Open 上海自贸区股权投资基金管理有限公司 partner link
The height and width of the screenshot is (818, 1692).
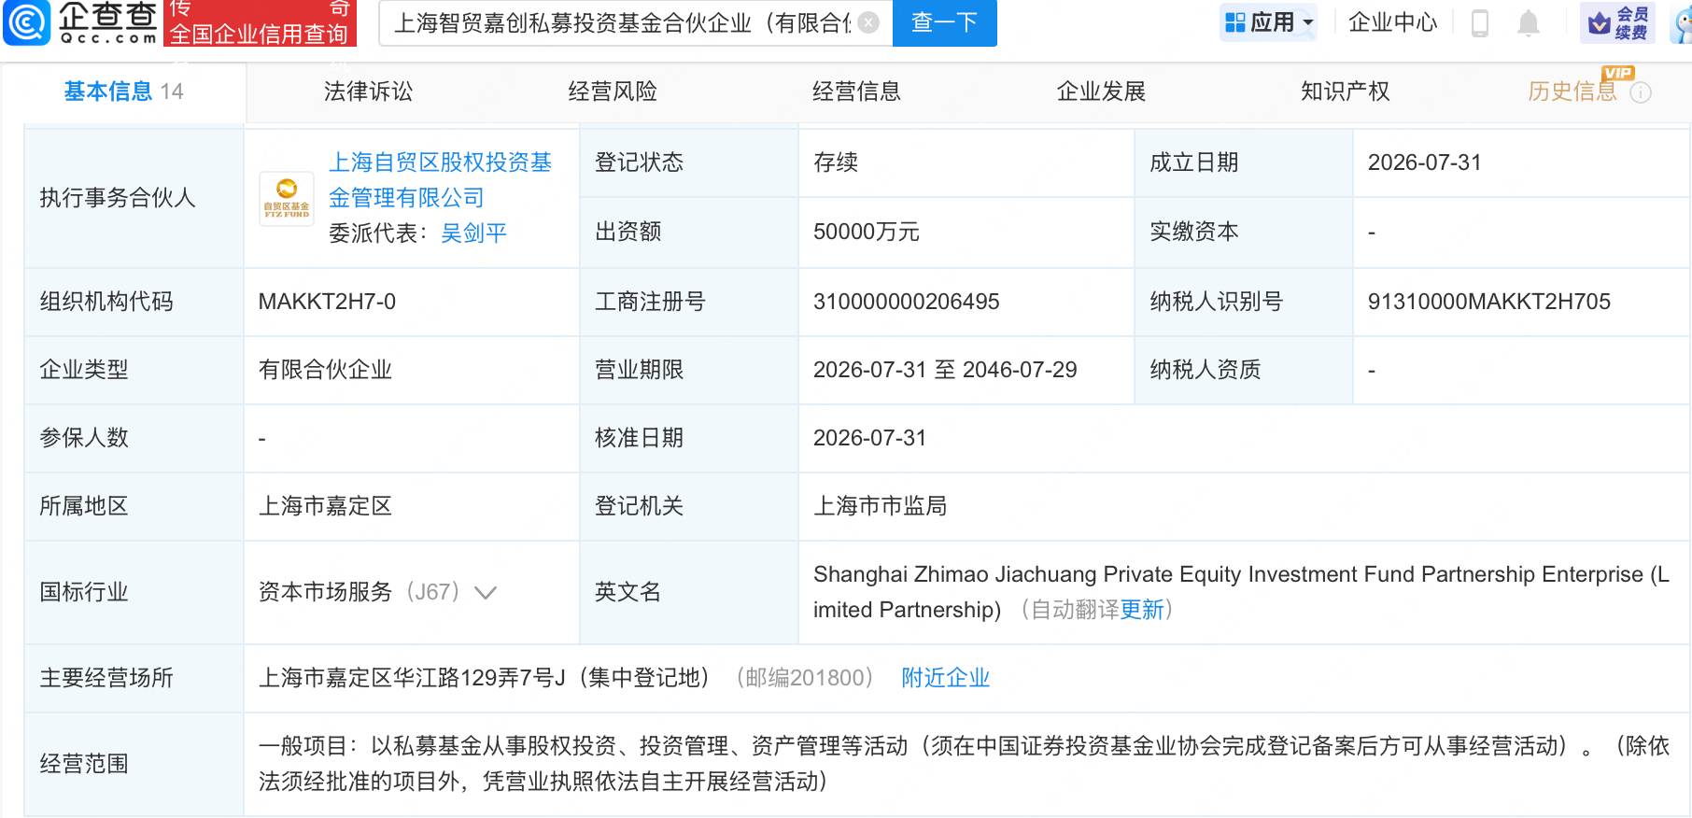pyautogui.click(x=440, y=180)
